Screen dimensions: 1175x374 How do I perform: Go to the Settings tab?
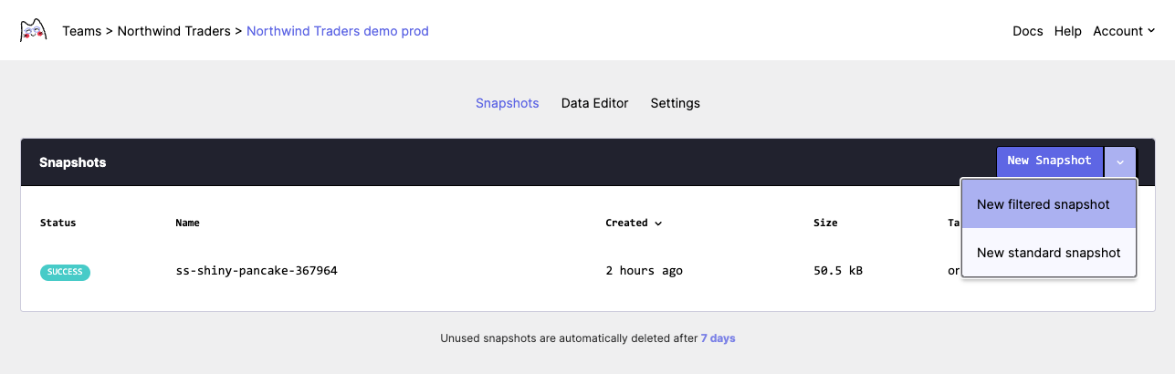click(x=675, y=103)
